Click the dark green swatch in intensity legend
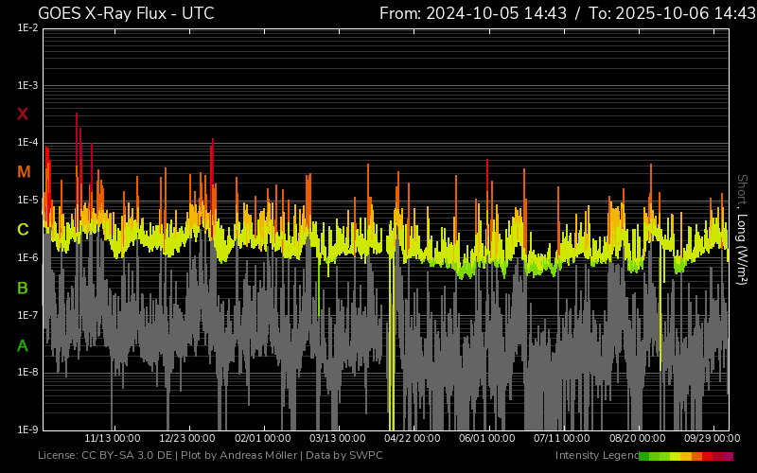 [x=643, y=456]
